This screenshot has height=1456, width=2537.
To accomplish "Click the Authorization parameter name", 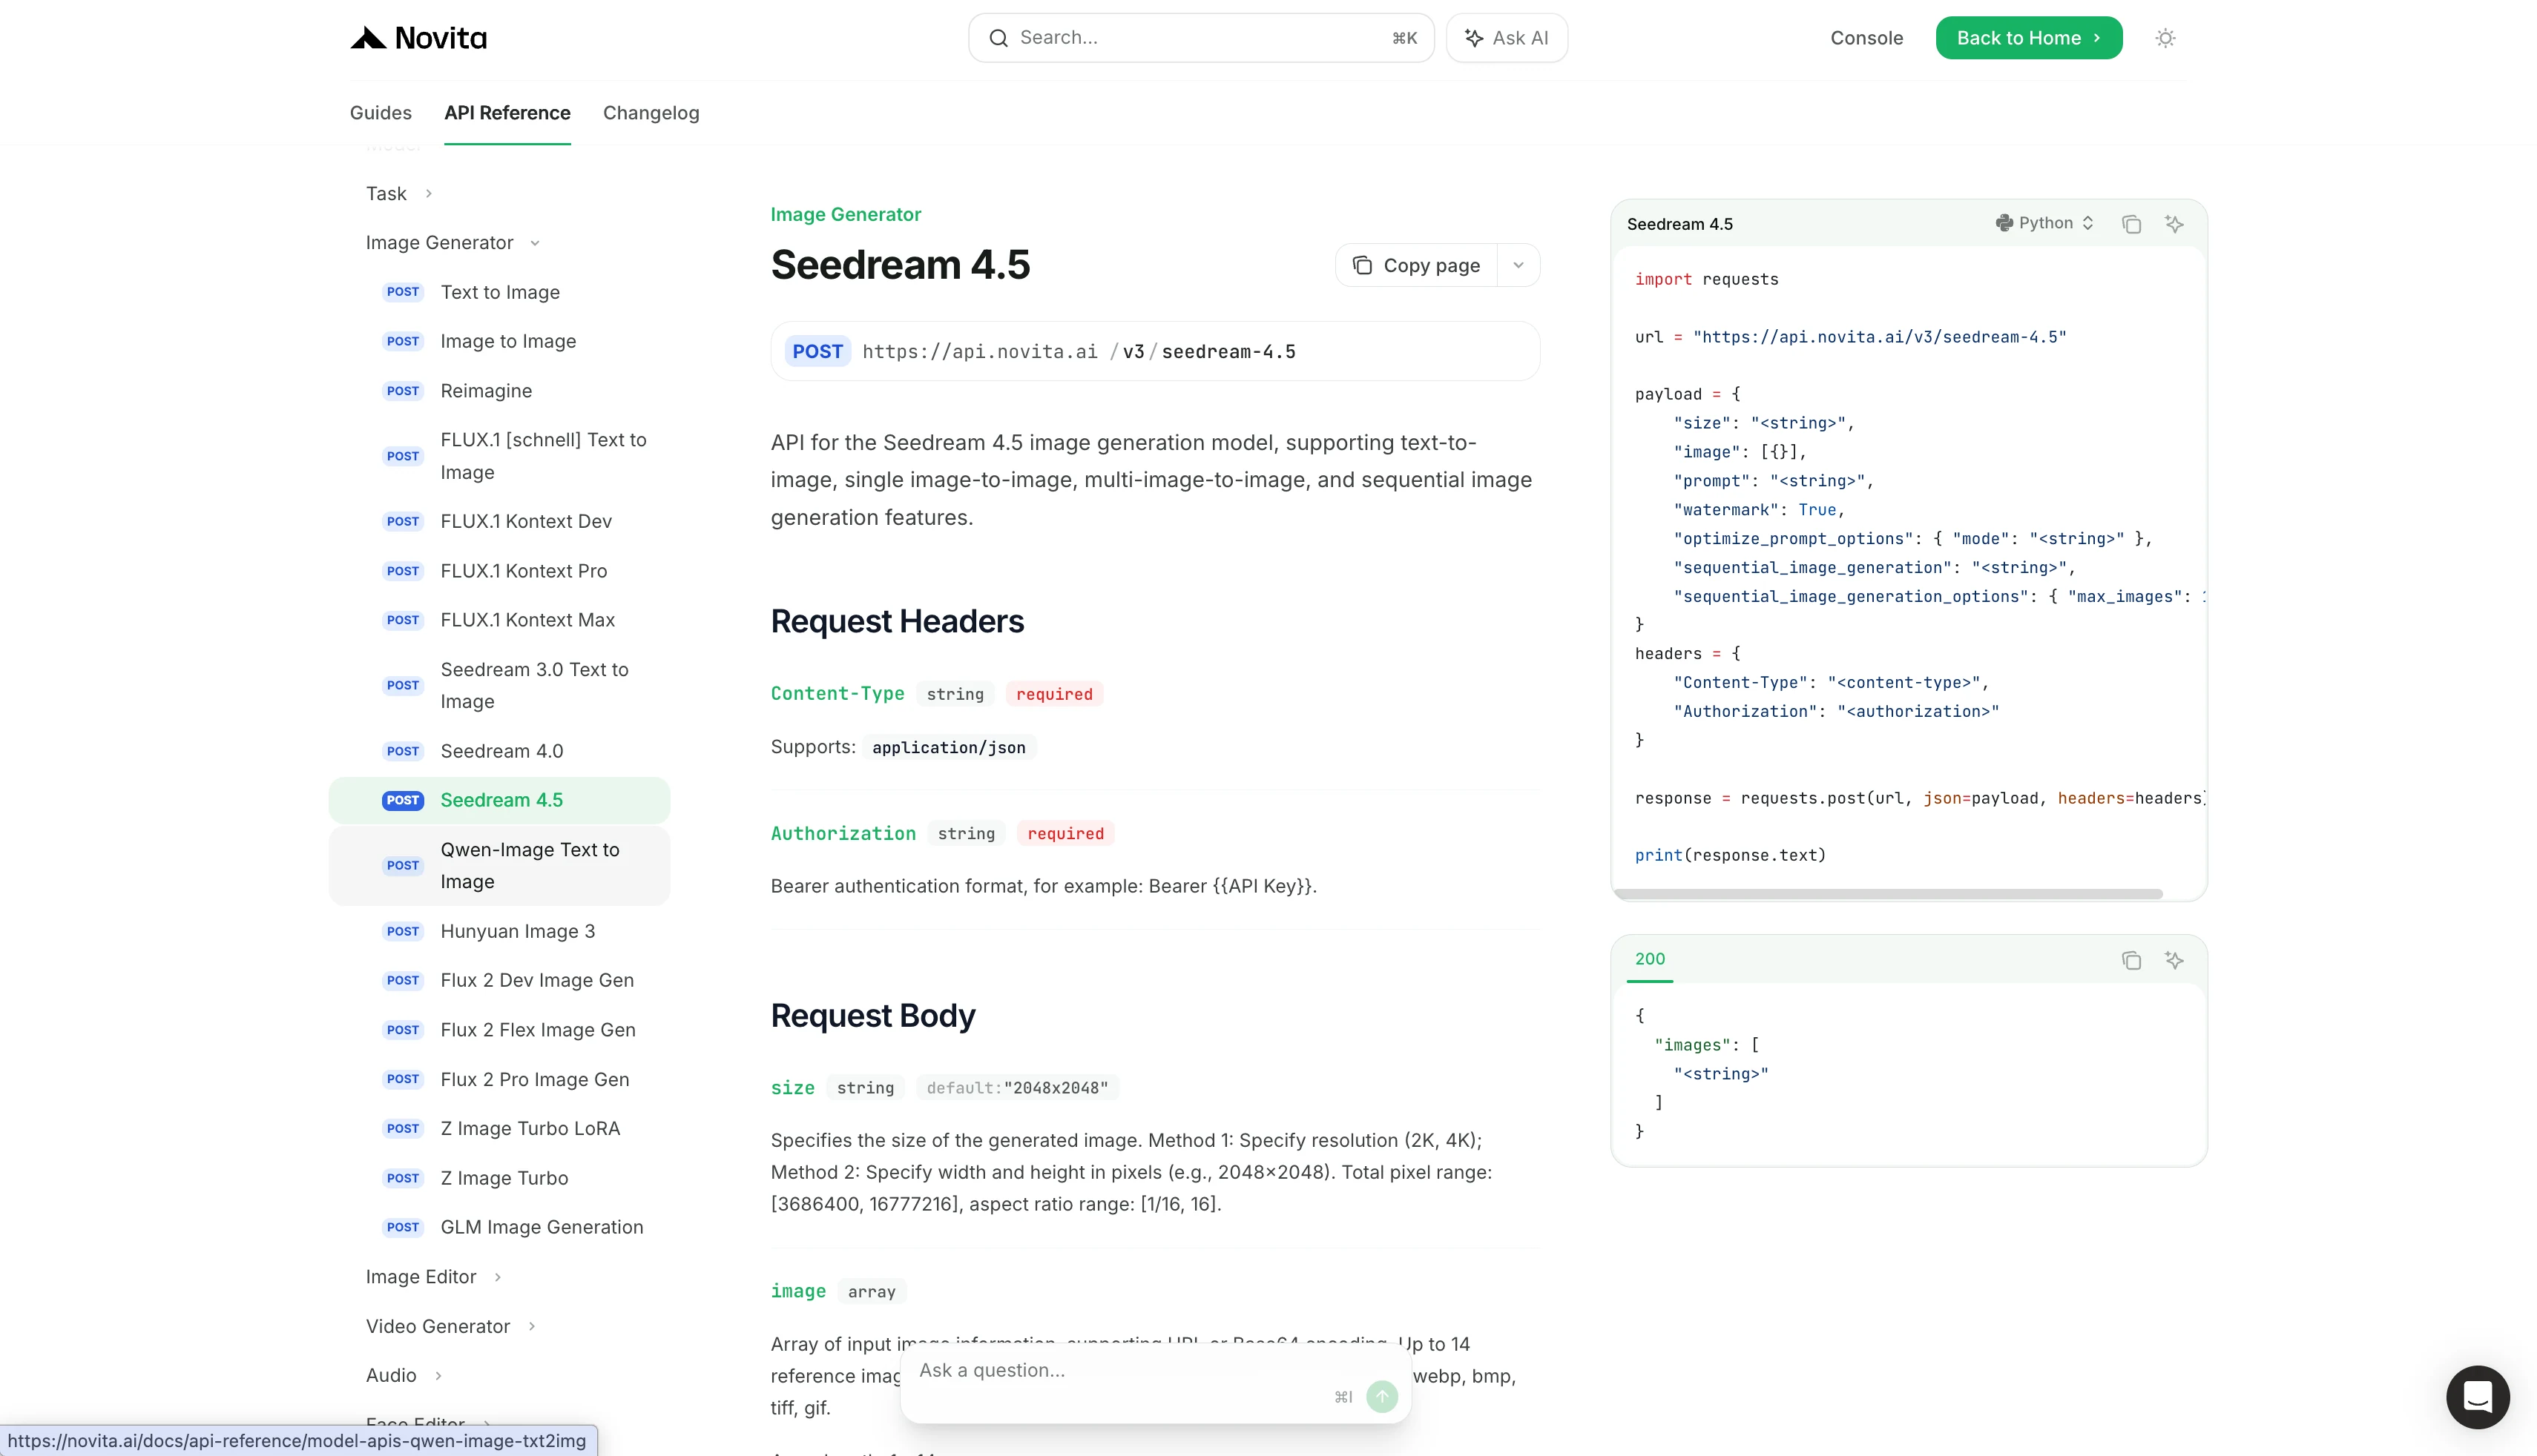I will [843, 833].
